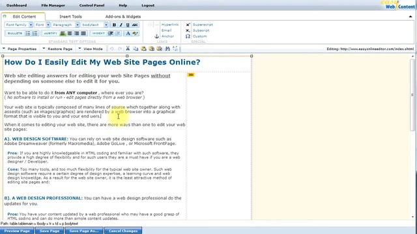Click the Anchor icon
417x234 pixels.
156,36
